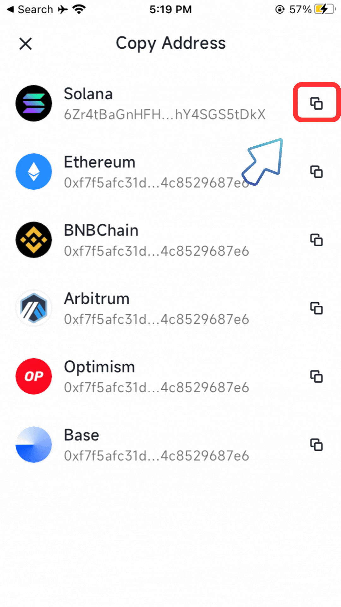The width and height of the screenshot is (341, 607).
Task: Copy the Base address
Action: coord(316,445)
